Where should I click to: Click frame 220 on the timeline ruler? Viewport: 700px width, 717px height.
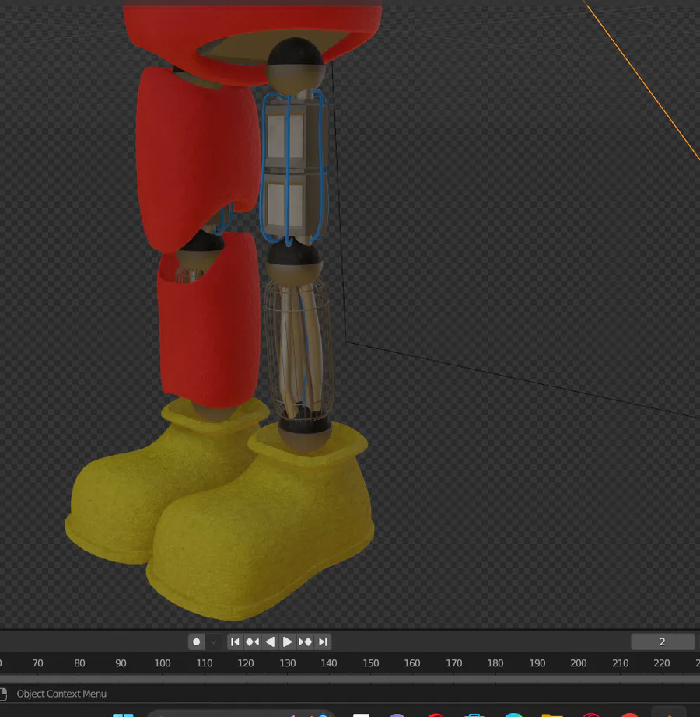click(662, 663)
